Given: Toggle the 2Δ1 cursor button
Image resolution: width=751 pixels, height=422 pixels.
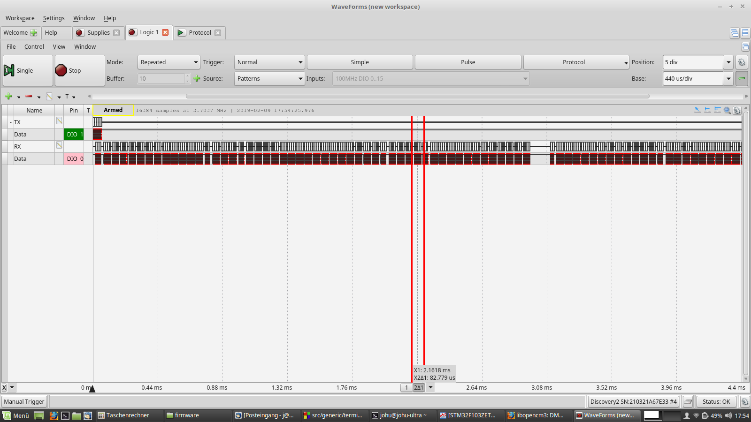Looking at the screenshot, I should [419, 388].
